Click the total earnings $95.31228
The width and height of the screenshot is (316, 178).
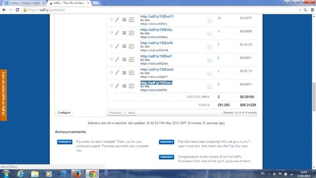[248, 105]
